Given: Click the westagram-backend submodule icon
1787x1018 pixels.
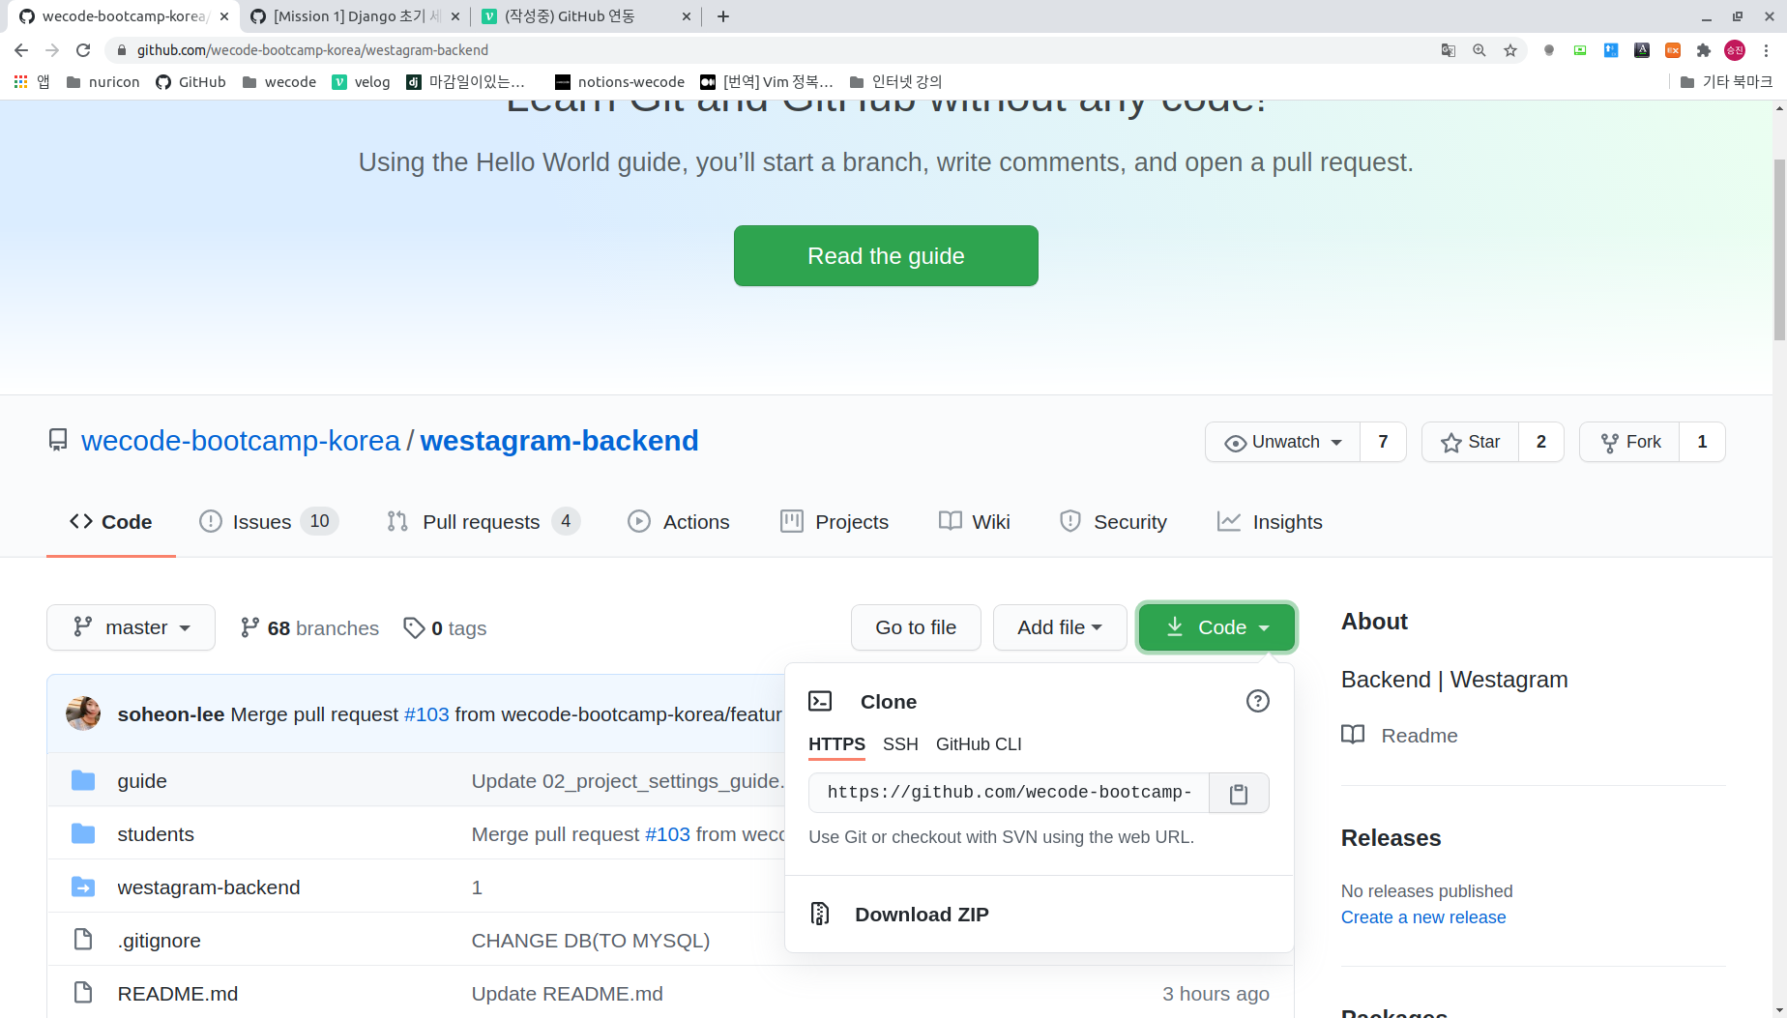Looking at the screenshot, I should click(83, 887).
